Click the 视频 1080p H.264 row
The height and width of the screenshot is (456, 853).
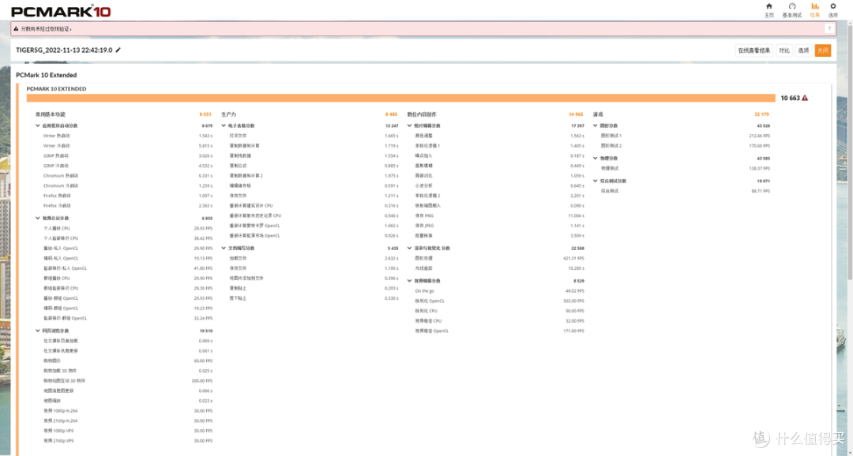pyautogui.click(x=128, y=411)
